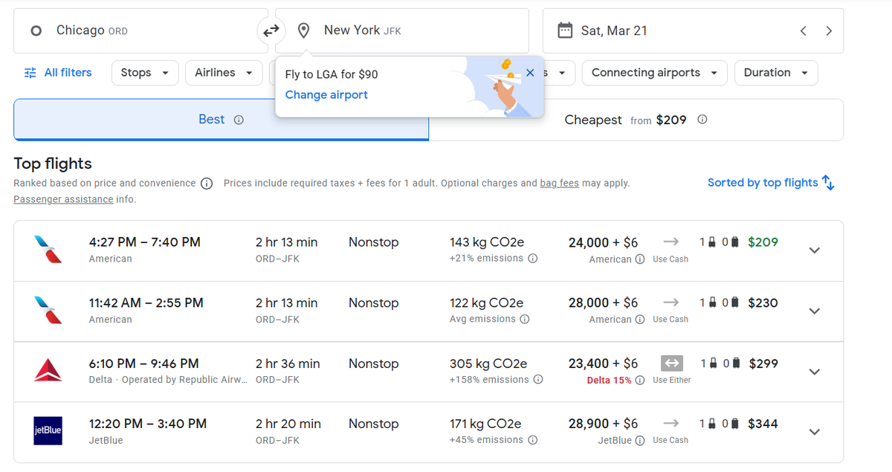
Task: Open the Stops filter dropdown
Action: point(145,73)
